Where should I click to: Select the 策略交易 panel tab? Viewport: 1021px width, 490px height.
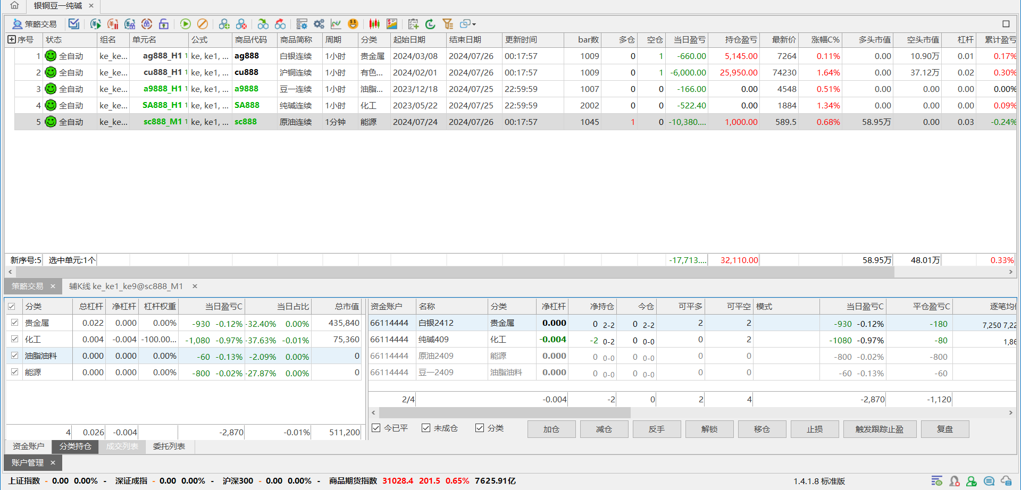pos(28,286)
